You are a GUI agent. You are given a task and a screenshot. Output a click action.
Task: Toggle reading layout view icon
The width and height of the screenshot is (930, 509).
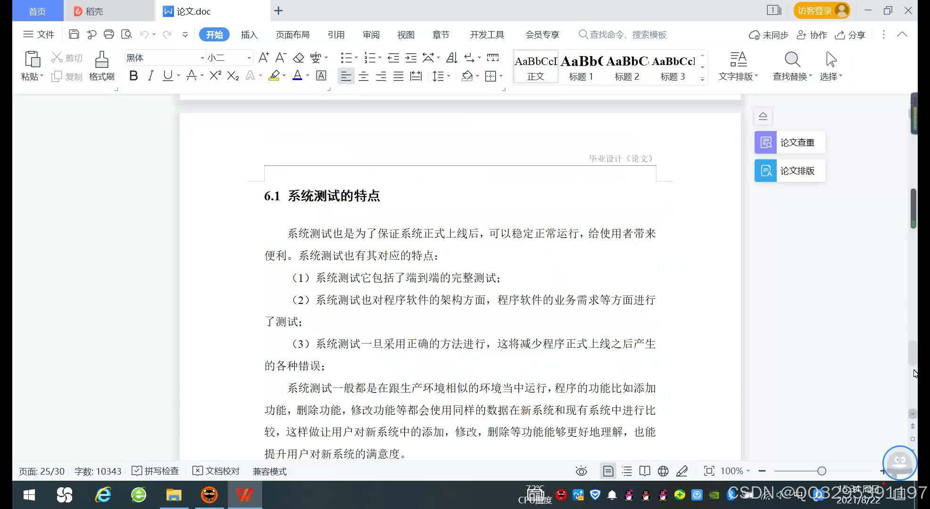[645, 471]
